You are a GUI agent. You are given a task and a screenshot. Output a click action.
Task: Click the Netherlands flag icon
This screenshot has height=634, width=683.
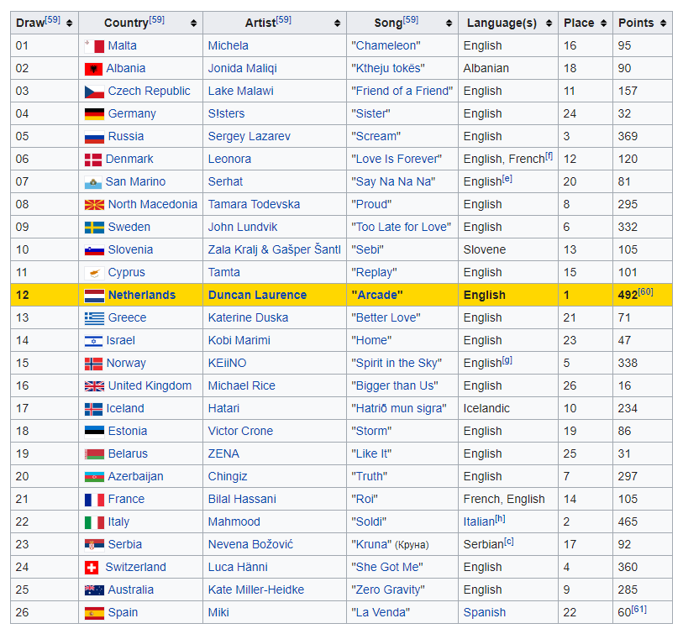click(x=94, y=295)
